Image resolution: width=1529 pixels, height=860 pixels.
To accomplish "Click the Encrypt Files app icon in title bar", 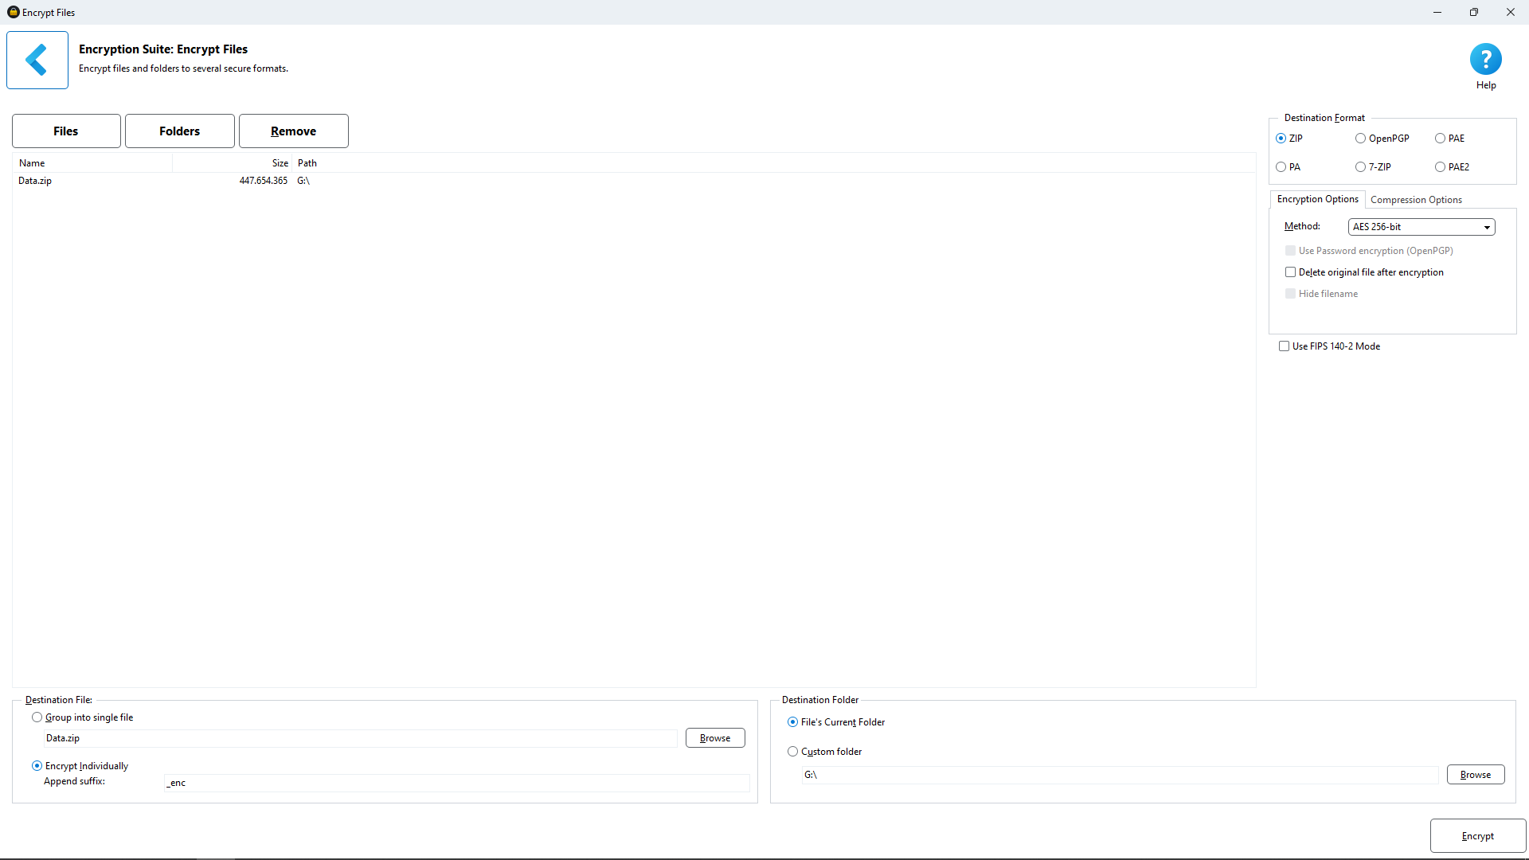I will pos(13,12).
